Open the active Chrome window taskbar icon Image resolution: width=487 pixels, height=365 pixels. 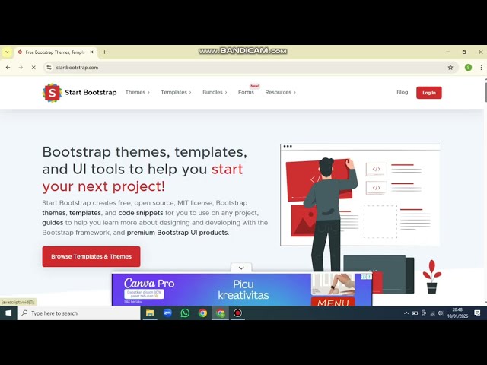[x=220, y=313]
